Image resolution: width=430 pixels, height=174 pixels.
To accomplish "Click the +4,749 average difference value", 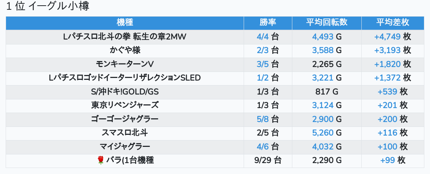I will [x=387, y=37].
